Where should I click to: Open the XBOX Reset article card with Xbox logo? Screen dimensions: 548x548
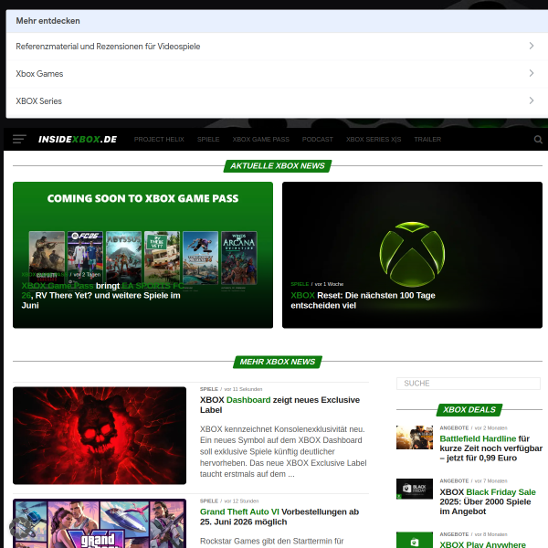pos(412,255)
